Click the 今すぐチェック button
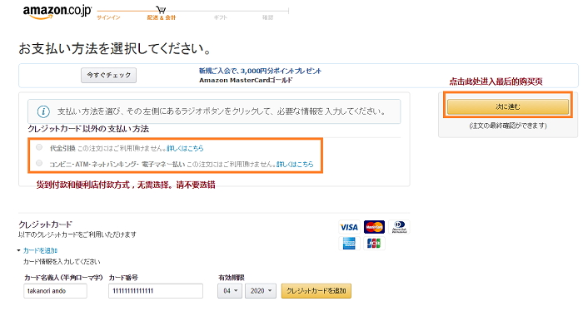 [x=108, y=75]
